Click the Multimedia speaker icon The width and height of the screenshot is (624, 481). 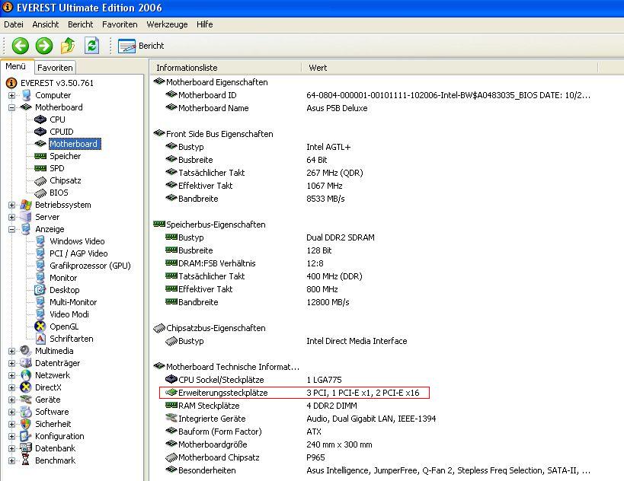click(x=26, y=351)
